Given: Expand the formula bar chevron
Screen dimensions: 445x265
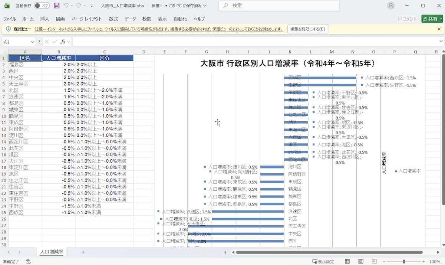Looking at the screenshot, I should tap(441, 42).
